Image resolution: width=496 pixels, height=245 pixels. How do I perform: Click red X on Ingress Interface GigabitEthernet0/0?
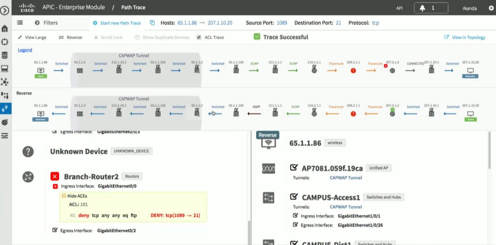[x=55, y=186]
